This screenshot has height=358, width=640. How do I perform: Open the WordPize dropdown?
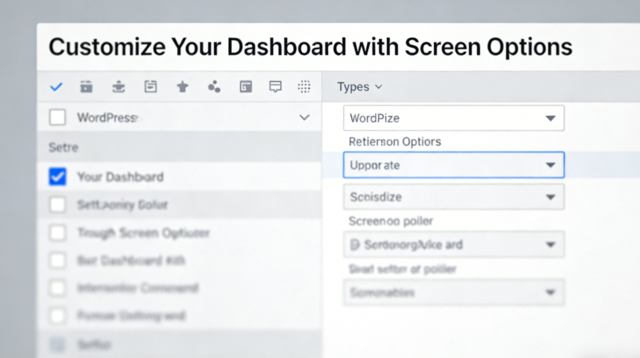coord(454,118)
